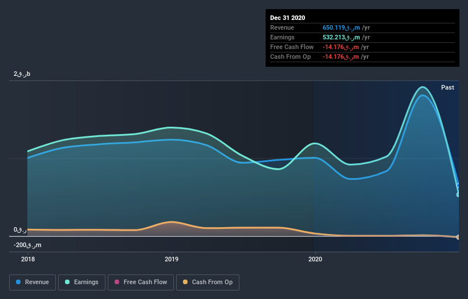Toggle the Earnings legend button
Viewport: 468px width, 299px height.
[x=82, y=282]
